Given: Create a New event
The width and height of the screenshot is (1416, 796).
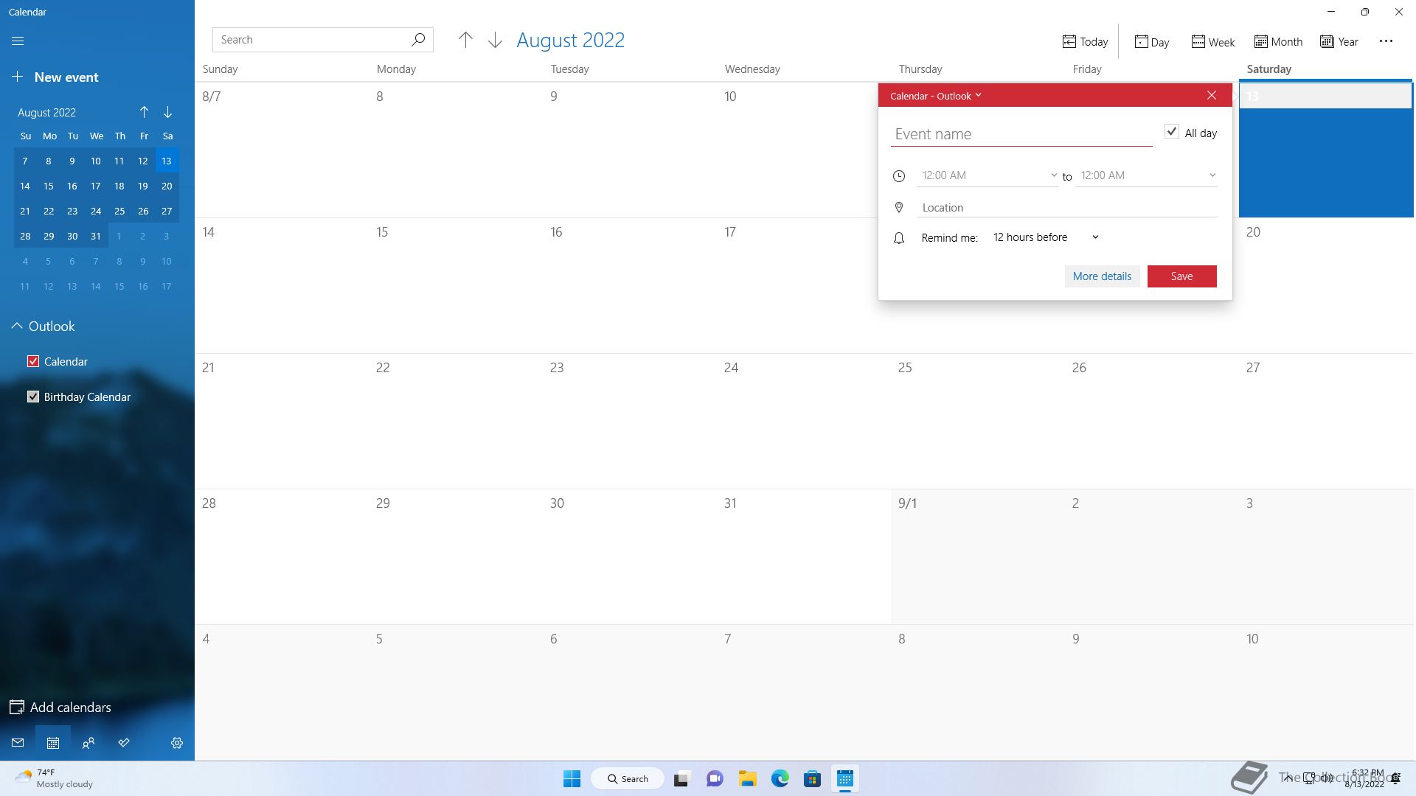Looking at the screenshot, I should point(55,77).
